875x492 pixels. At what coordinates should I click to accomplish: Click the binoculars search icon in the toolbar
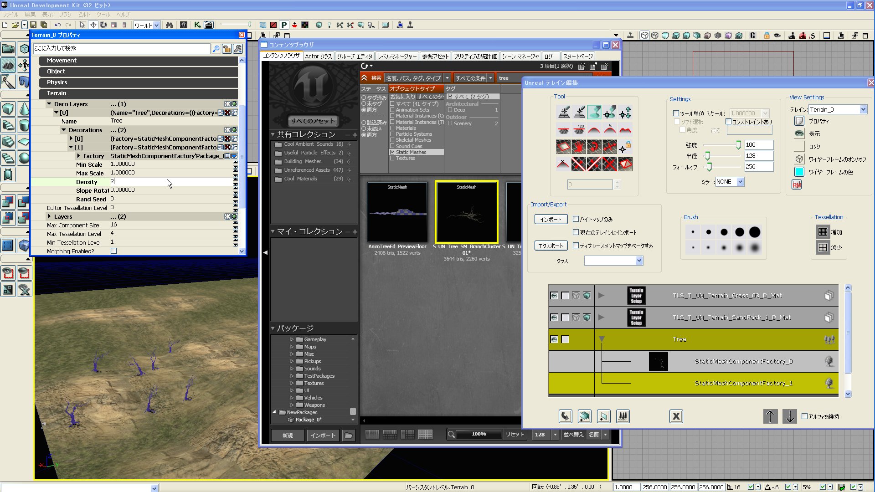(x=169, y=25)
